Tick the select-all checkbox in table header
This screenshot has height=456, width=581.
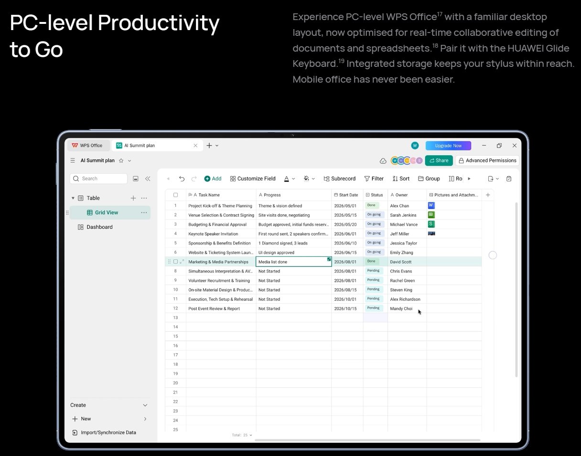(175, 195)
